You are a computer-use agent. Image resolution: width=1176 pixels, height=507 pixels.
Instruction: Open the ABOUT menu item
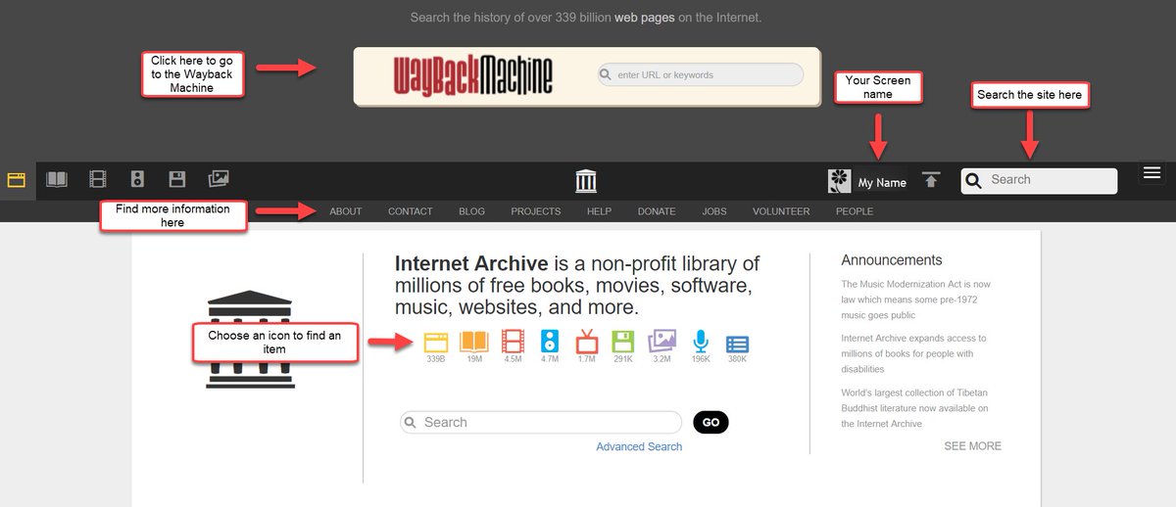tap(346, 211)
